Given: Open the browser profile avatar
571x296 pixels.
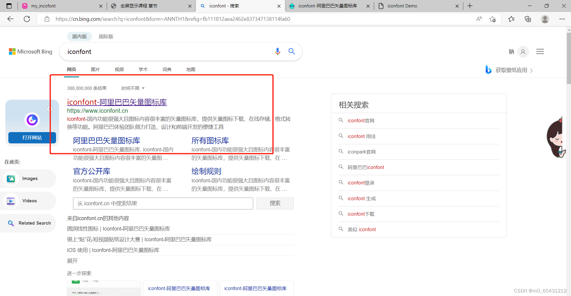Looking at the screenshot, I should (545, 19).
